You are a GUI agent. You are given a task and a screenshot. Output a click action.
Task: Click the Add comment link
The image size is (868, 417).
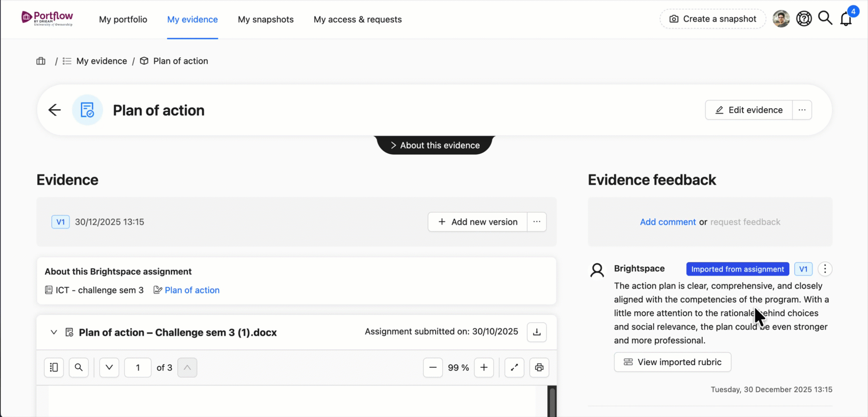coord(668,222)
